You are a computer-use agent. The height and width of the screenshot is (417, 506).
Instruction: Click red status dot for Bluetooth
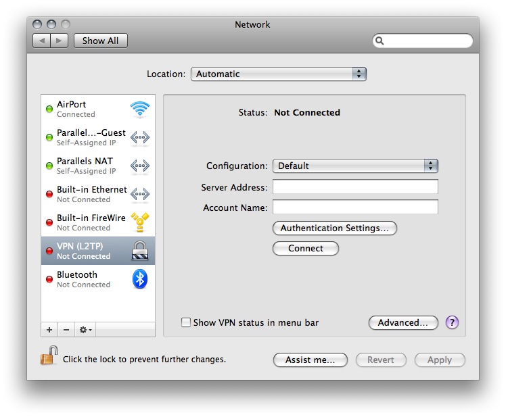click(x=49, y=279)
